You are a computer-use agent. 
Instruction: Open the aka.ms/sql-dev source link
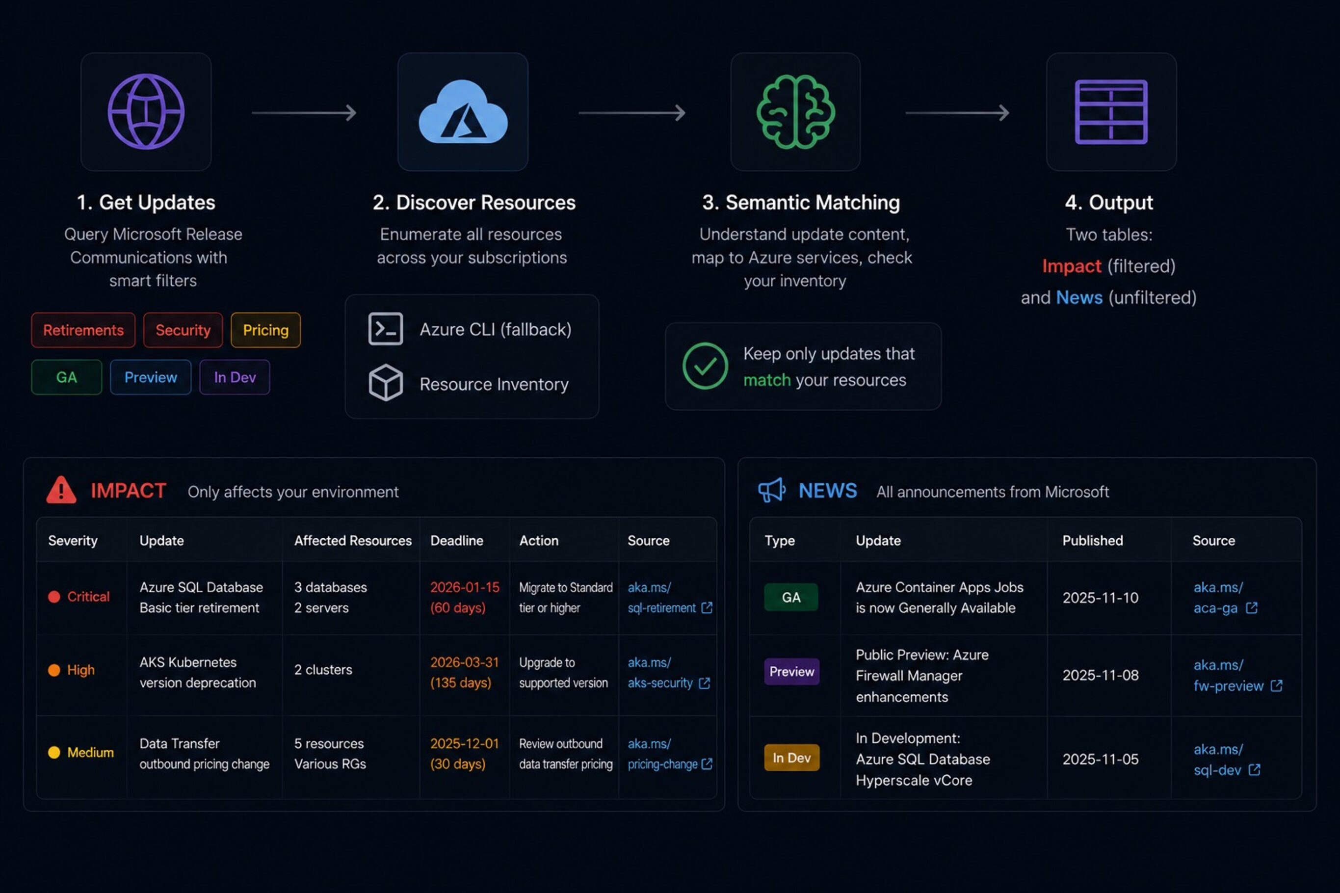click(x=1218, y=760)
